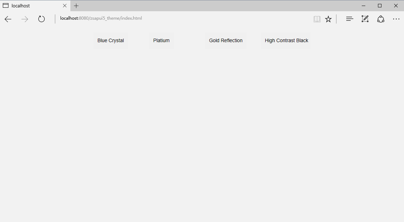
Task: Click the Back navigation arrow
Action: pos(8,19)
